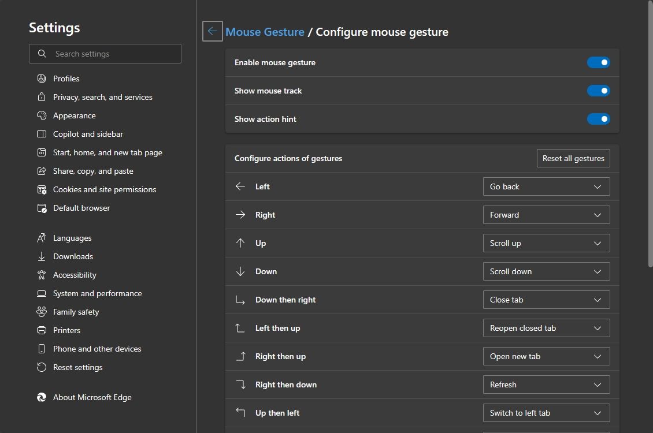Click the Printers icon
This screenshot has width=653, height=433.
pos(42,330)
